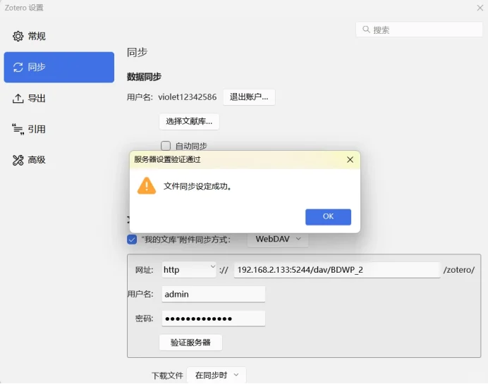Click the 退出账户... button
The image size is (488, 384).
pyautogui.click(x=249, y=97)
